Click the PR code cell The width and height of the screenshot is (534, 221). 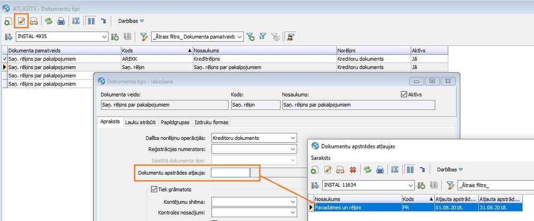point(418,207)
